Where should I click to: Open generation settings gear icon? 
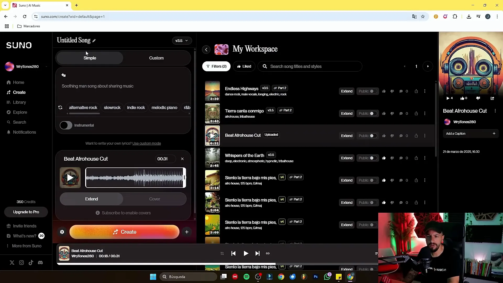click(x=62, y=232)
